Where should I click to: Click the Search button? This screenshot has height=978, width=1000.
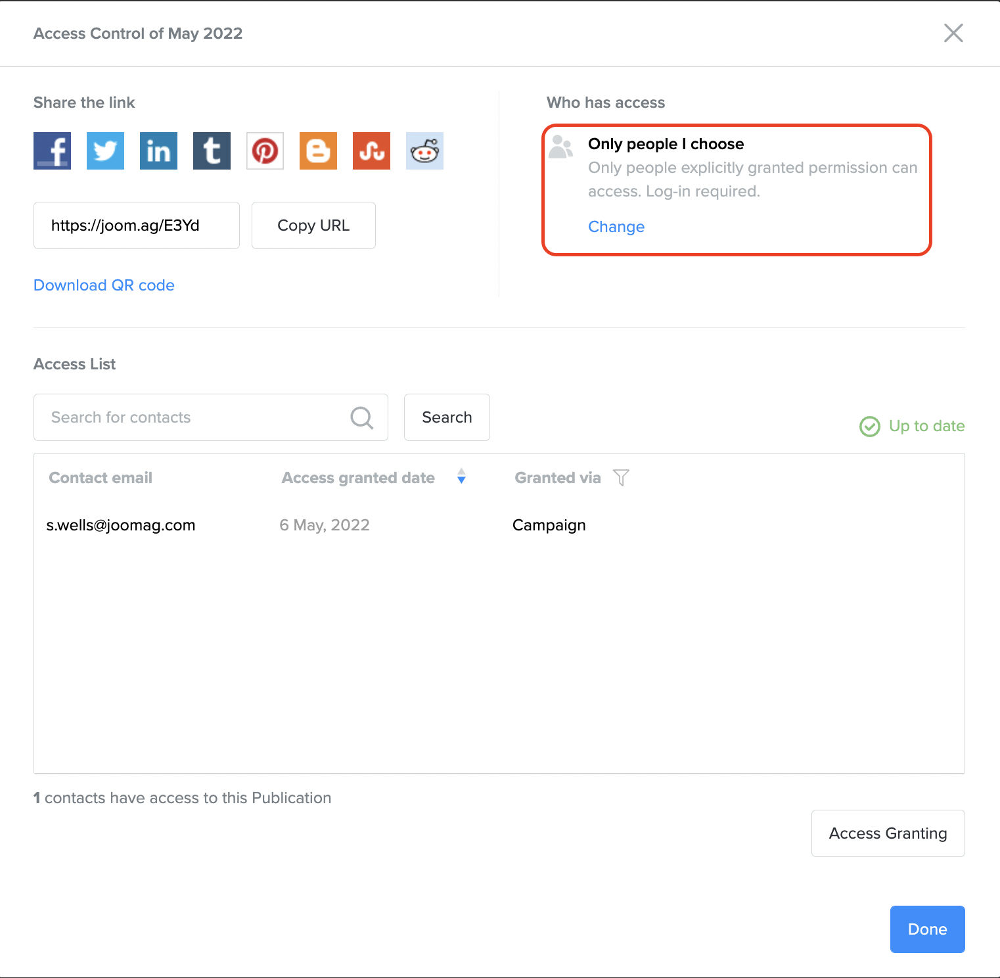coord(447,417)
